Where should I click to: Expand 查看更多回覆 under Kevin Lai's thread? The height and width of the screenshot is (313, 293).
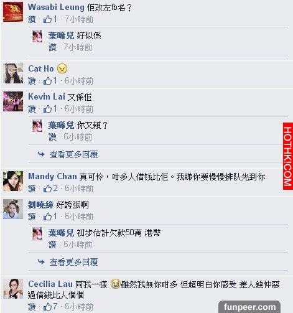tap(73, 154)
